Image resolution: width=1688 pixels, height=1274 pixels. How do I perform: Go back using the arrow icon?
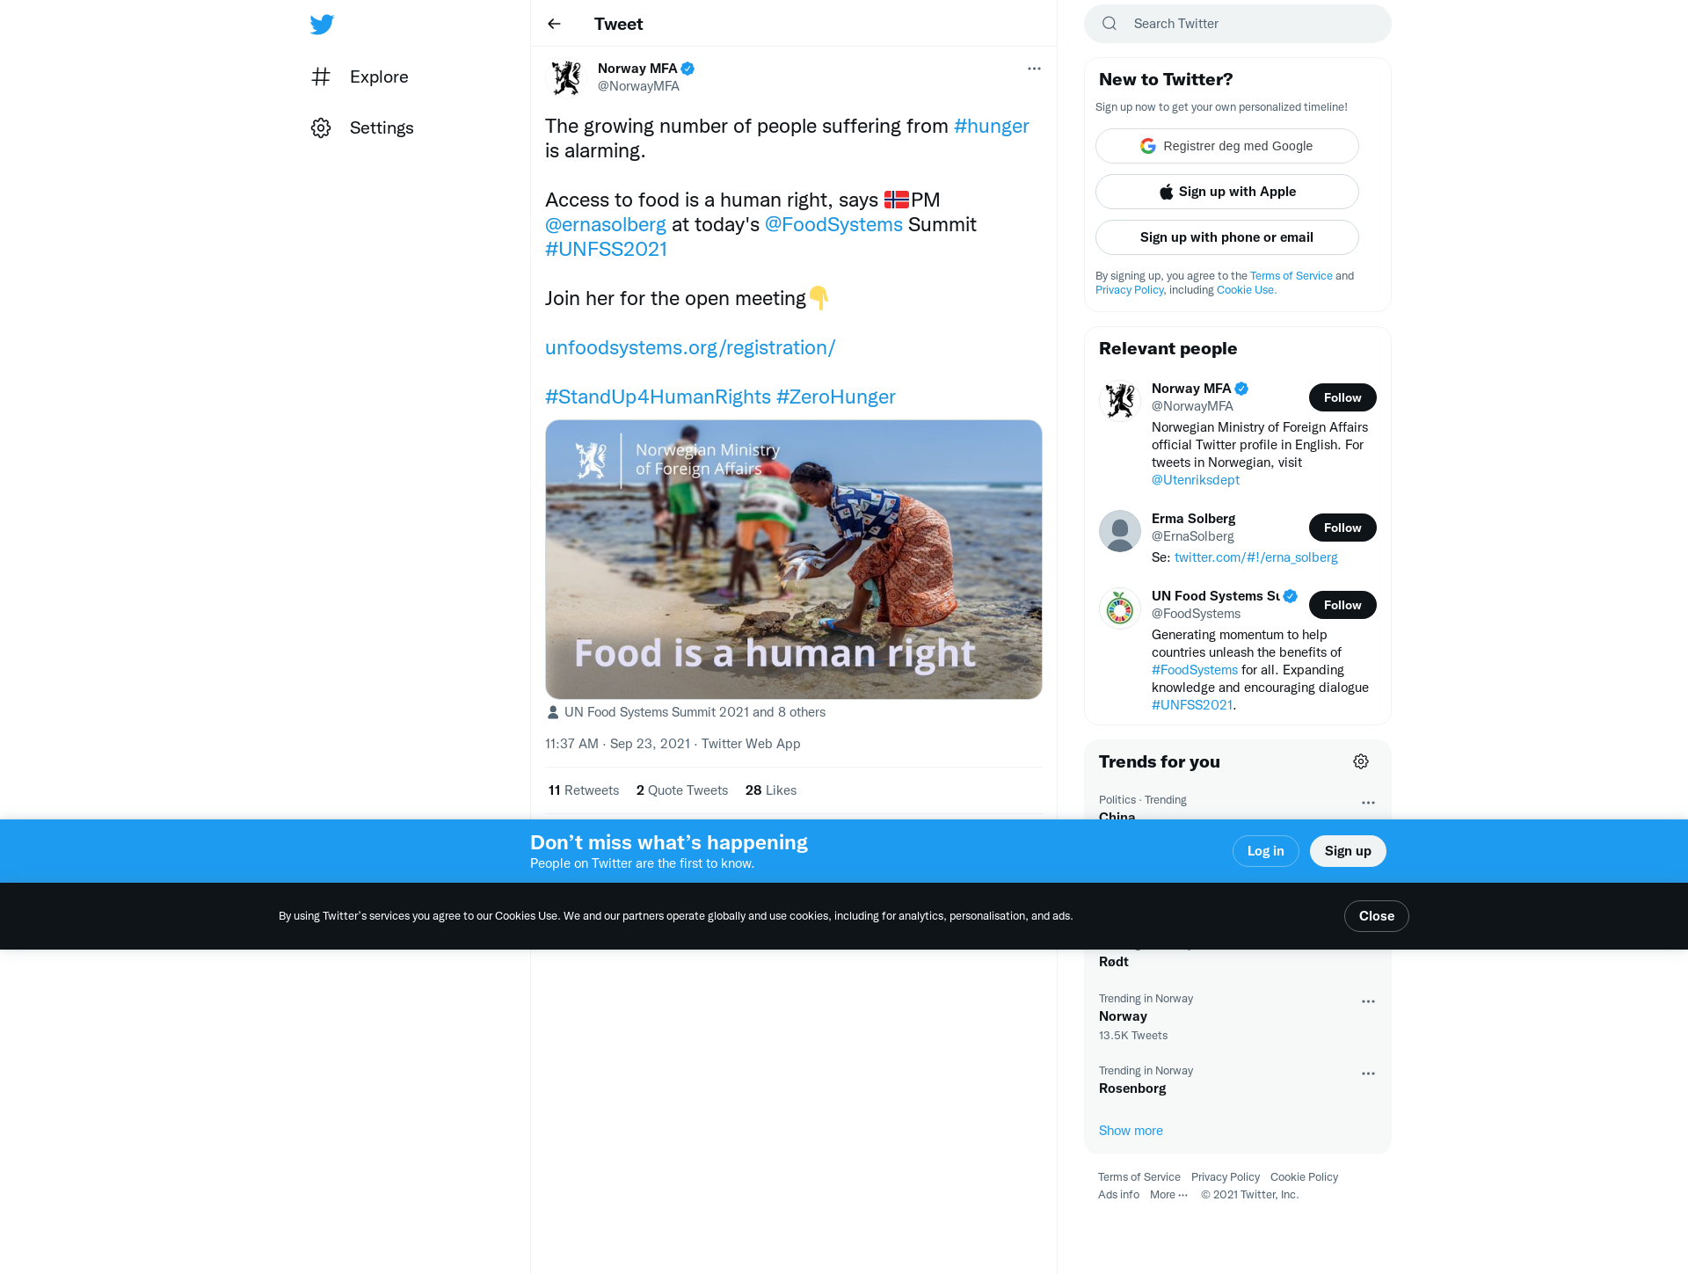[554, 24]
